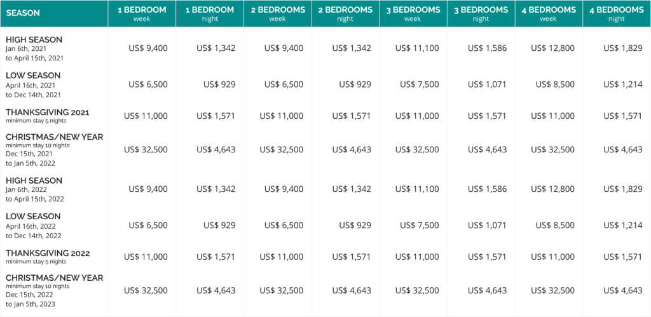The width and height of the screenshot is (651, 317).
Task: Select US$ 1,214 in Low Season 2021 row
Action: [623, 84]
